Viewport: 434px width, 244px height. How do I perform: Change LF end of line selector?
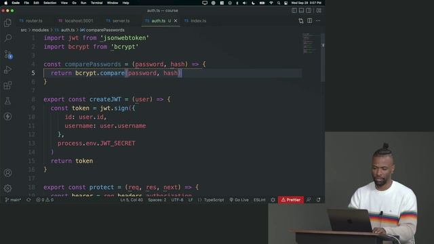[191, 200]
